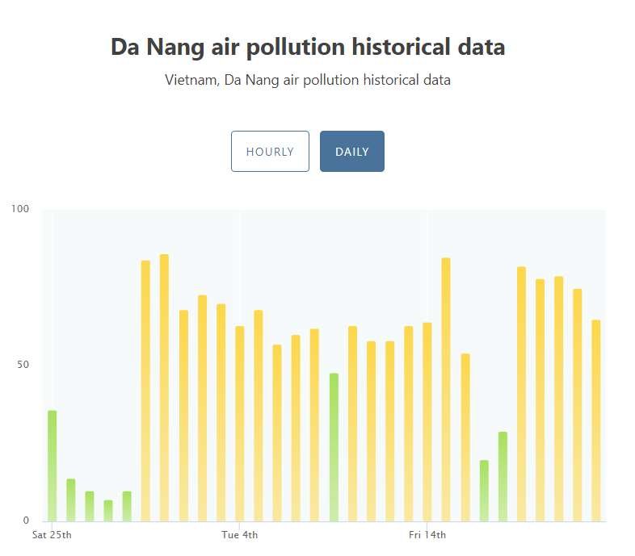This screenshot has height=556, width=635.
Task: Click the tall yellow bar right after Fri 14th
Action: [446, 389]
